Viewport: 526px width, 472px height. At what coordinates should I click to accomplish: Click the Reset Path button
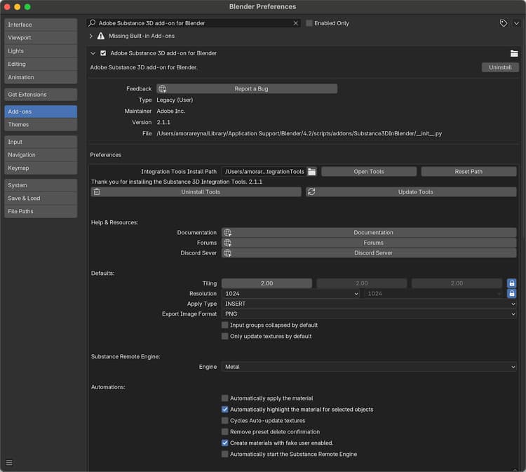click(468, 171)
